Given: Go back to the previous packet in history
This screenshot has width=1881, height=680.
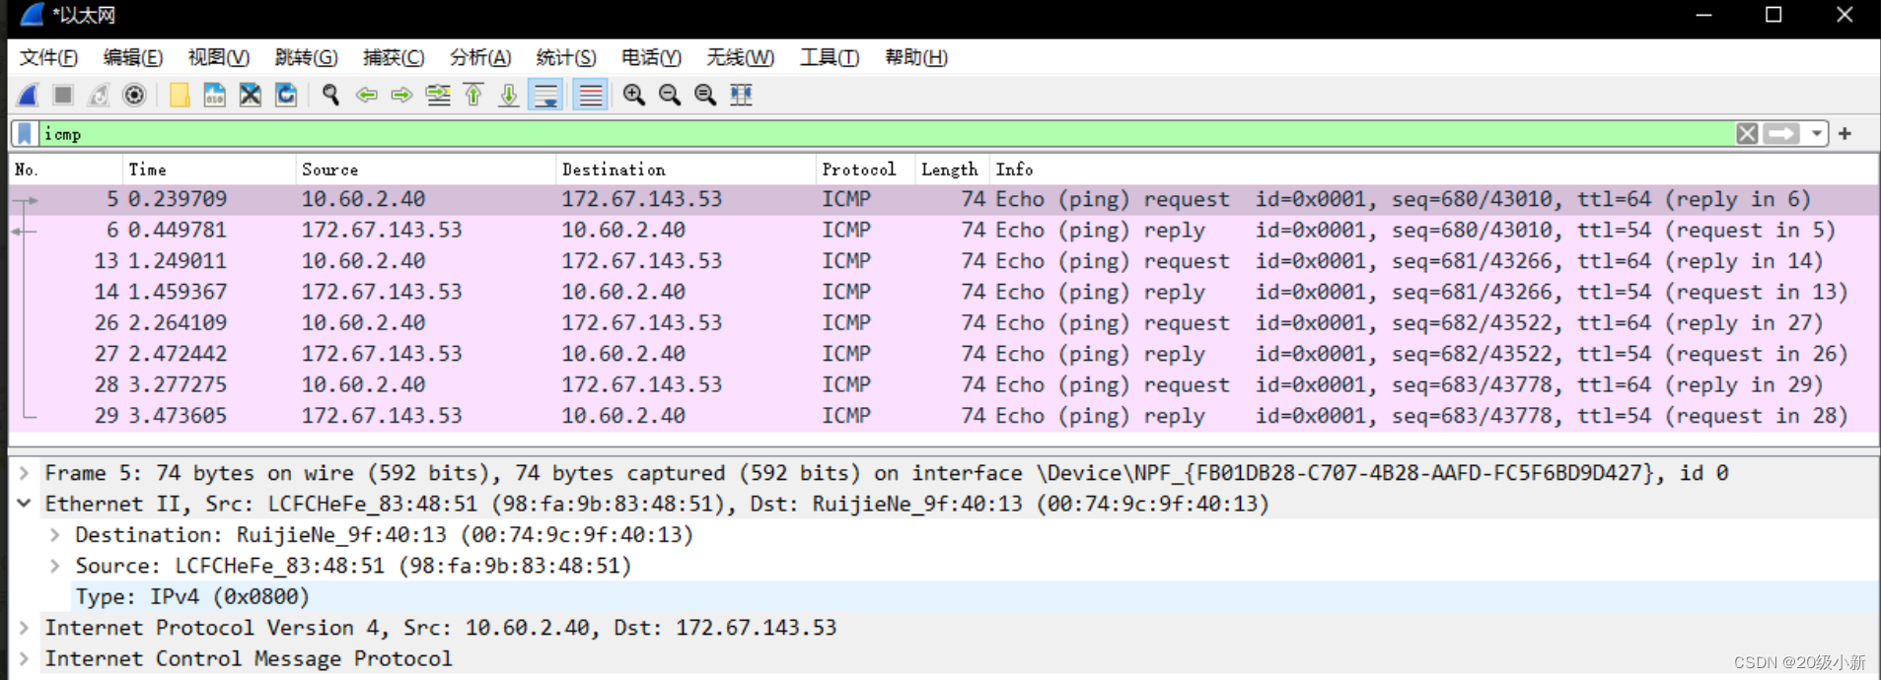Looking at the screenshot, I should tap(367, 95).
